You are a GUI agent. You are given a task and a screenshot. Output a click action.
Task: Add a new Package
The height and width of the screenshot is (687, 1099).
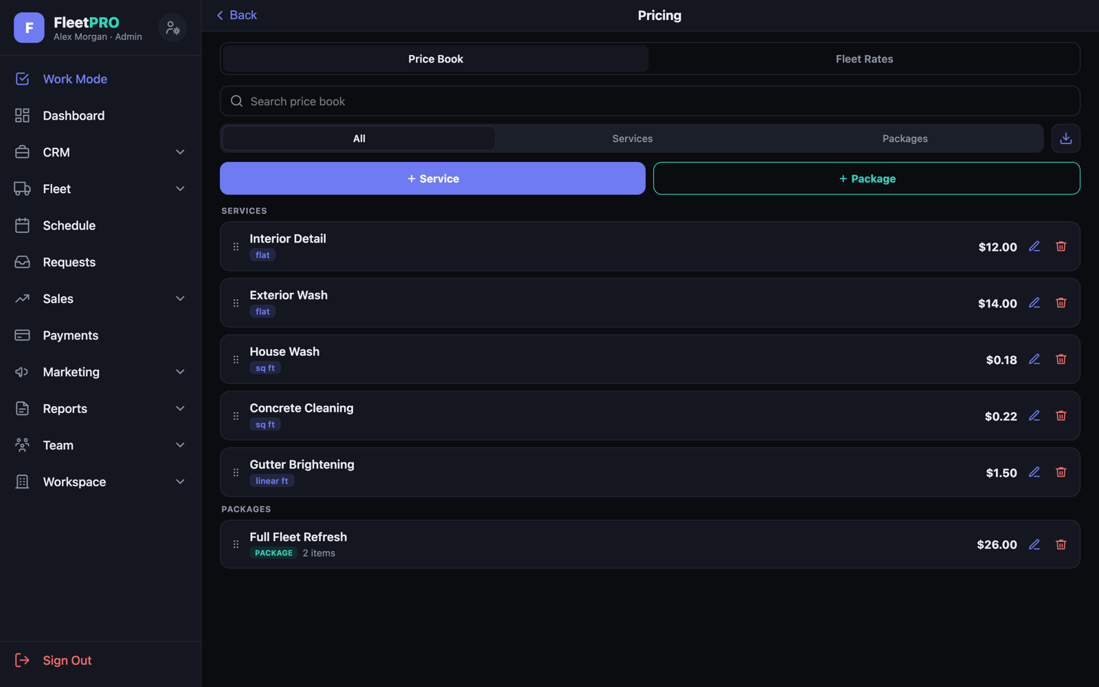tap(867, 179)
